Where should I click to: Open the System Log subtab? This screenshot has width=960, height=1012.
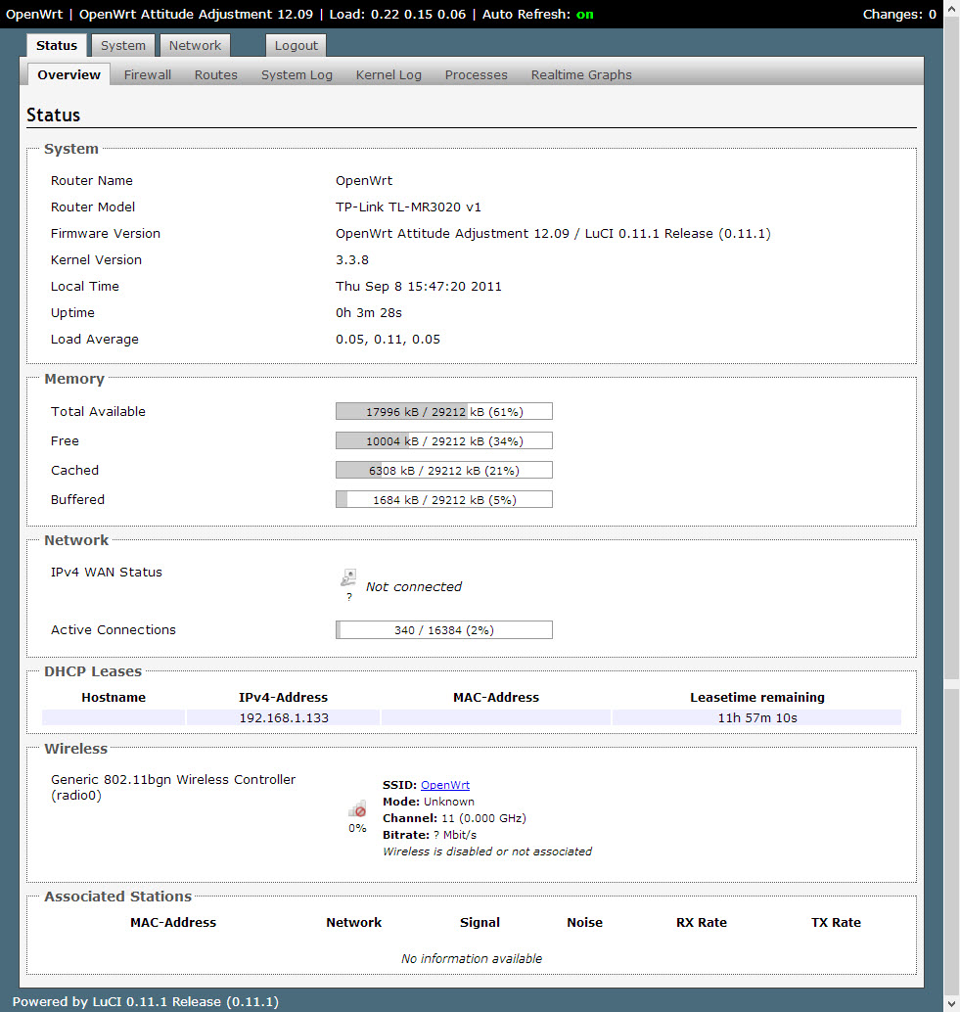tap(297, 74)
